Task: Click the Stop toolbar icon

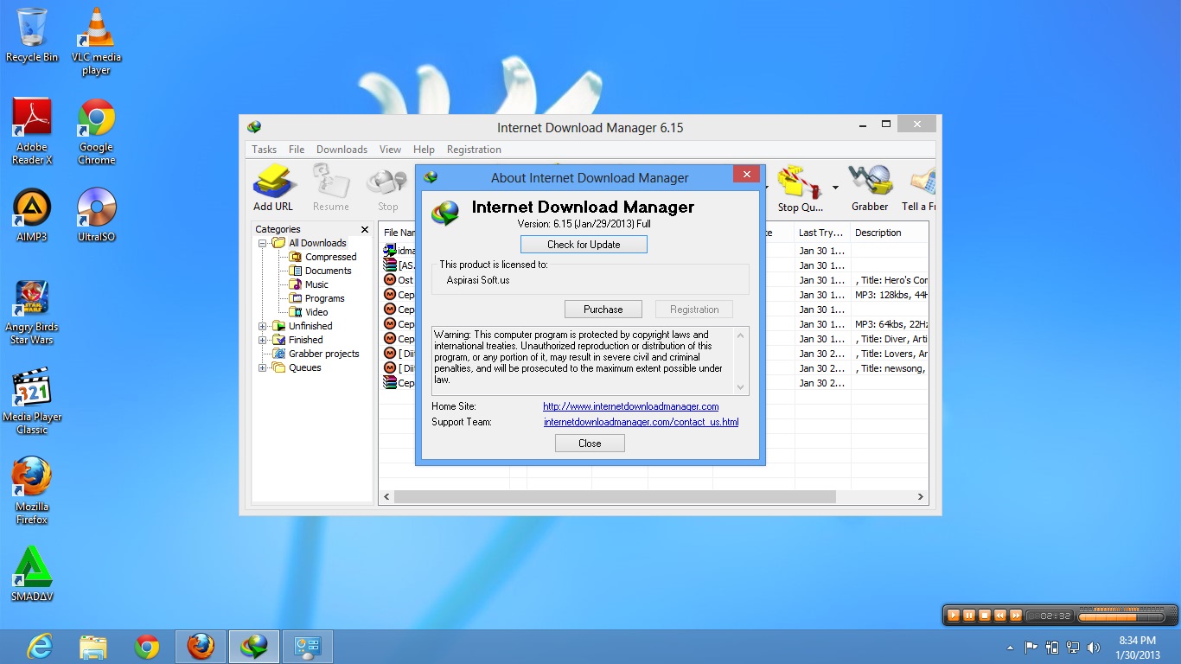Action: (x=387, y=188)
